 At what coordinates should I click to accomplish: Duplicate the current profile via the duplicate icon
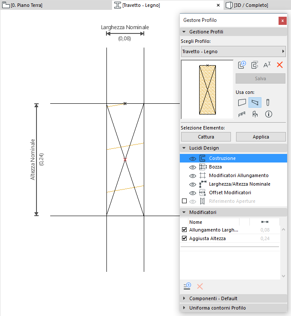pos(255,65)
